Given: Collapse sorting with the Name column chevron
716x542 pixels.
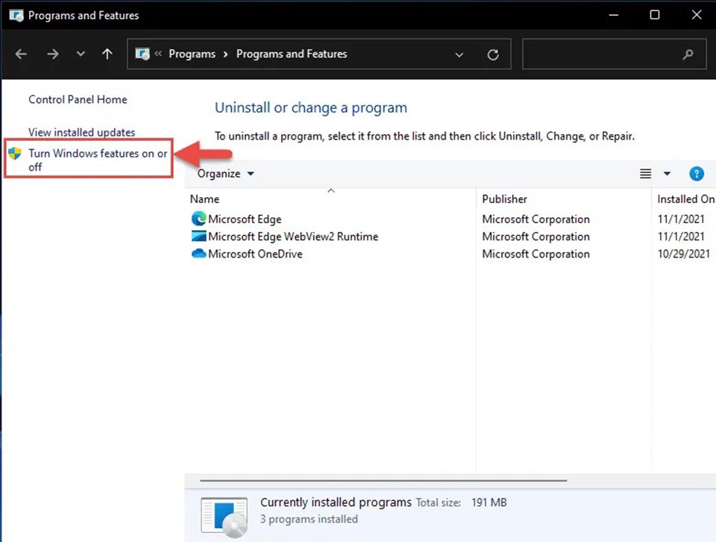Looking at the screenshot, I should click(330, 190).
